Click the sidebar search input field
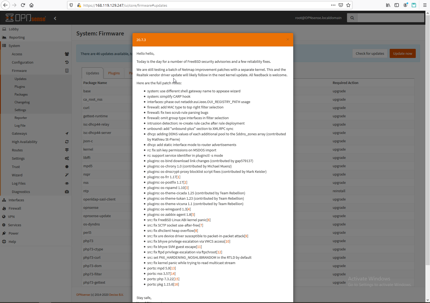Viewport: 430px width, 303px height. pyautogui.click(x=391, y=18)
